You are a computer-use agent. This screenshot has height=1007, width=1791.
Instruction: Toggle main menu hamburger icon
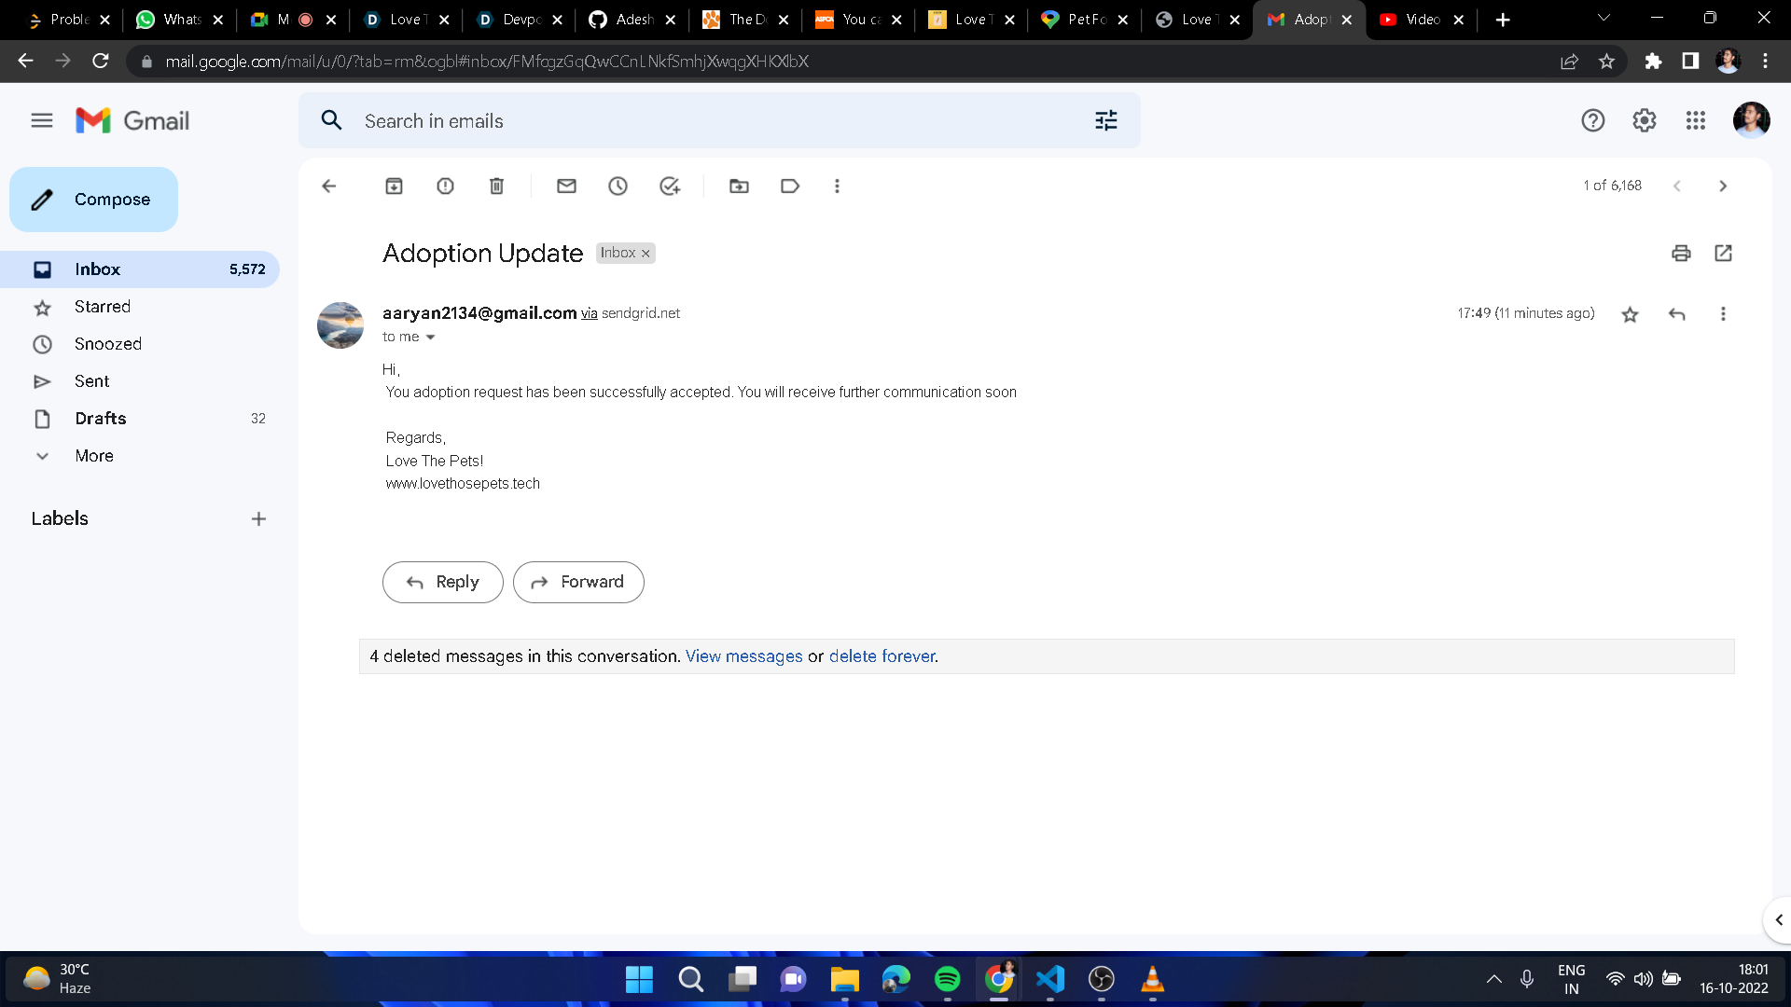tap(42, 120)
